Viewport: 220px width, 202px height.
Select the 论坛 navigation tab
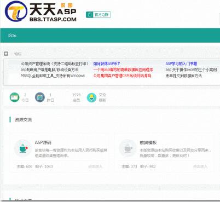[x=12, y=36]
